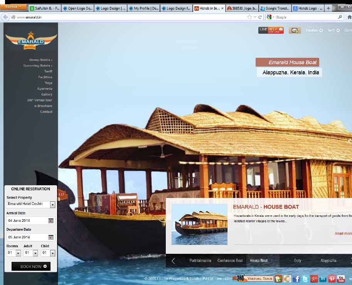Open the e-Brochure link in the sidebar
The width and height of the screenshot is (352, 285).
tap(43, 106)
